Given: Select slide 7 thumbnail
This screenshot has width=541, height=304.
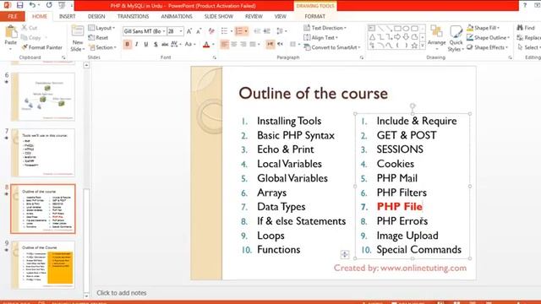Looking at the screenshot, I should coord(43,153).
